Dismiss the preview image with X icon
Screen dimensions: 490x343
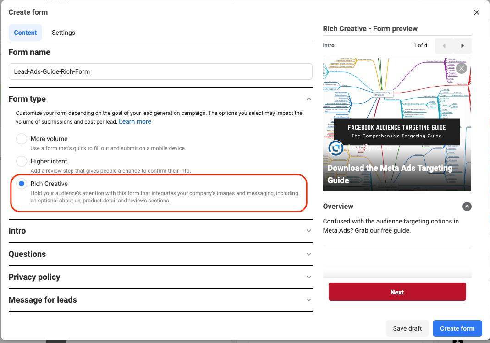click(x=461, y=68)
